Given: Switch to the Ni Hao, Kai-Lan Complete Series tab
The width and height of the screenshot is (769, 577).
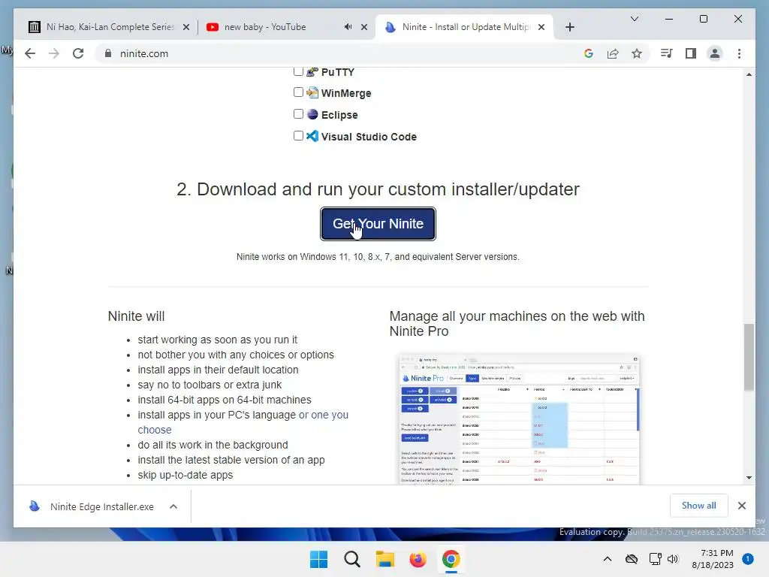Looking at the screenshot, I should point(110,27).
